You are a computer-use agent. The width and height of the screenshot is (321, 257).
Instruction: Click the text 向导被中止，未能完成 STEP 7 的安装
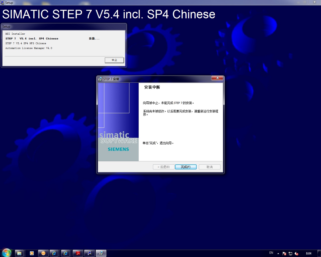[x=169, y=103]
